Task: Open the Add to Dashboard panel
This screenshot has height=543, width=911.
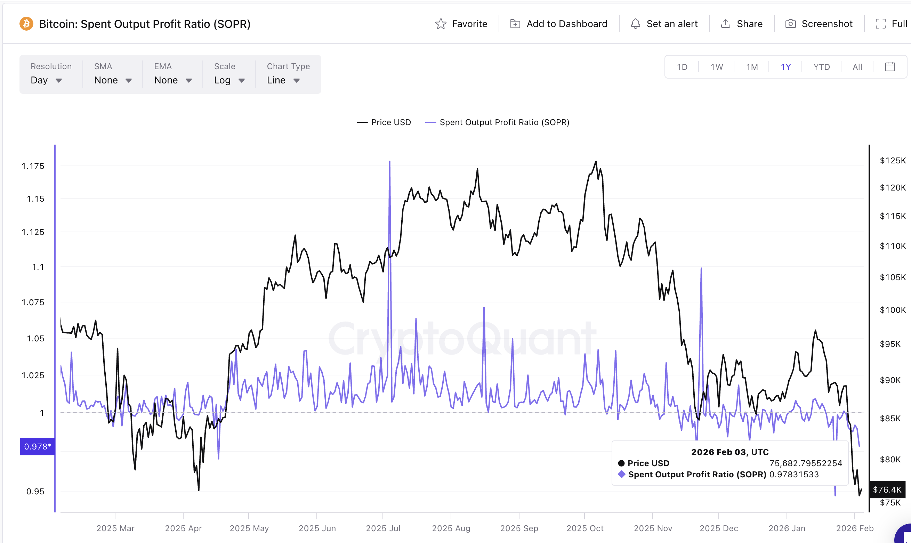Action: pyautogui.click(x=558, y=23)
